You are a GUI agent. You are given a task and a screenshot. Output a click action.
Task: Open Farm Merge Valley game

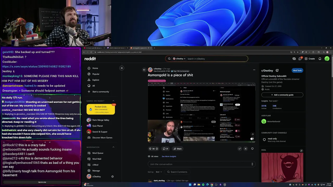click(101, 120)
